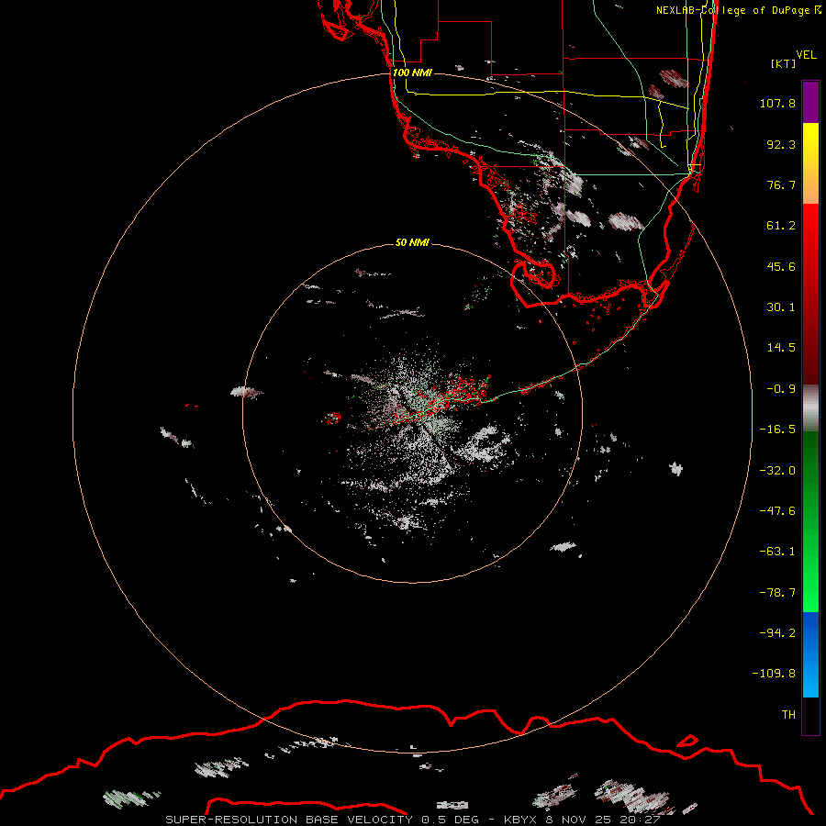Pick the orange segment of color bar

(810, 184)
